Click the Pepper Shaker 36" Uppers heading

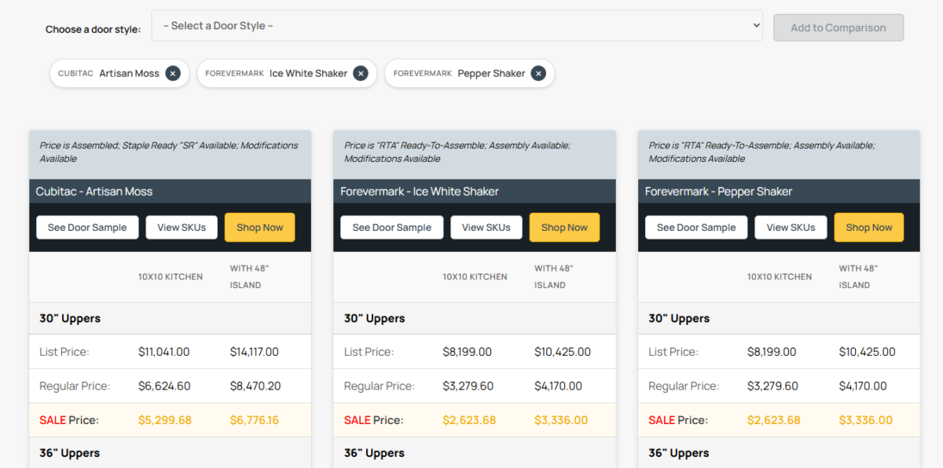679,453
